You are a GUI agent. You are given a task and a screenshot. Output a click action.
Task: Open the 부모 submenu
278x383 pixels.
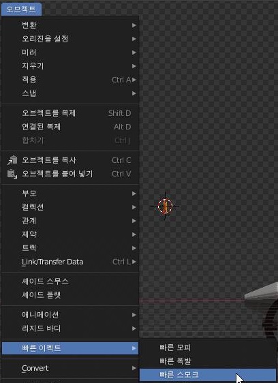coord(70,194)
